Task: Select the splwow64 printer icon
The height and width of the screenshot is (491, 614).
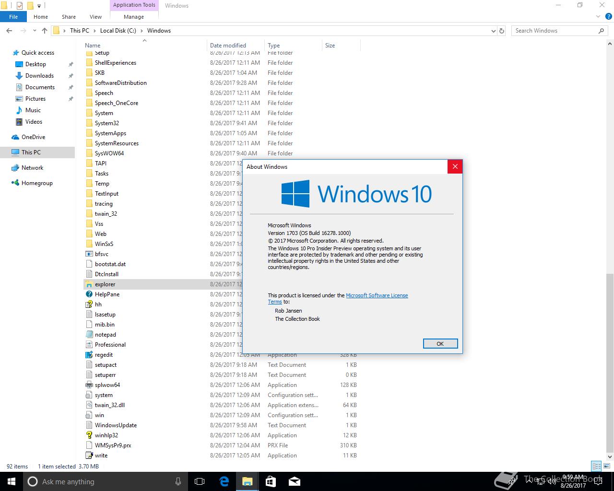Action: [89, 385]
